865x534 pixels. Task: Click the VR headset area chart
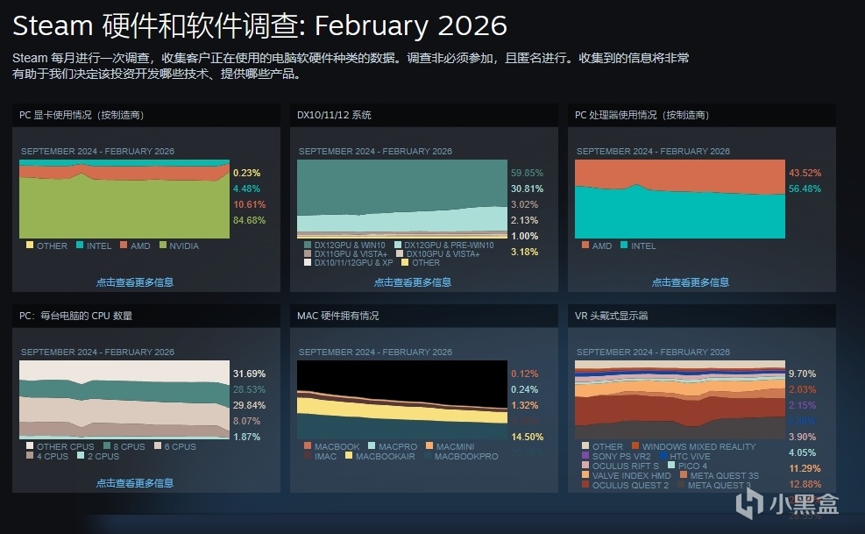pyautogui.click(x=680, y=400)
